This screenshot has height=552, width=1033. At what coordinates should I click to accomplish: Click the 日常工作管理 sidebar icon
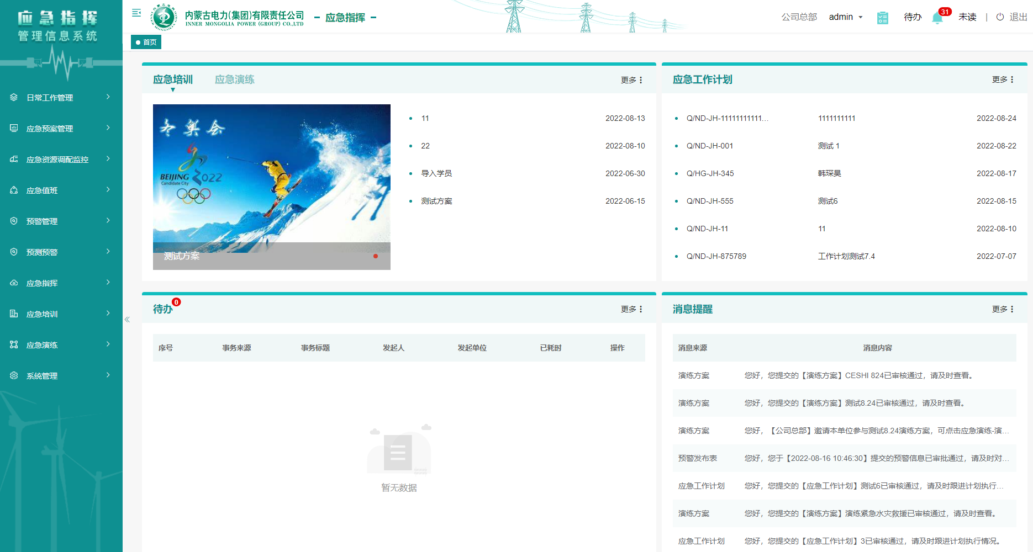pyautogui.click(x=14, y=97)
